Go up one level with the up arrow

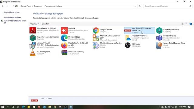[13, 6]
